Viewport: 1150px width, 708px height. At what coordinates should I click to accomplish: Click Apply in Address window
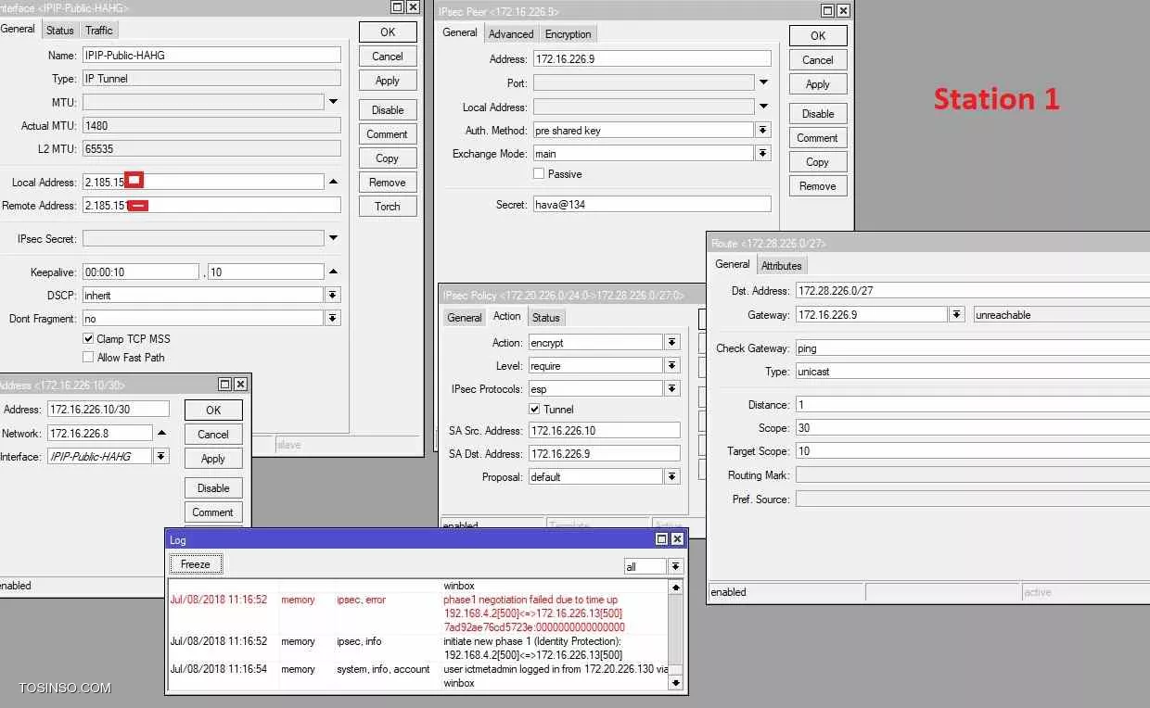tap(213, 459)
